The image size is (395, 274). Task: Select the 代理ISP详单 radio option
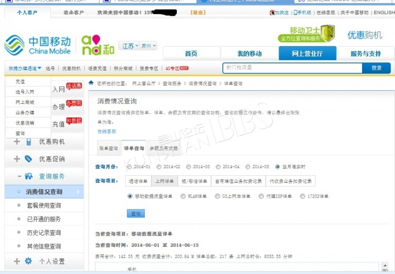pyautogui.click(x=261, y=196)
